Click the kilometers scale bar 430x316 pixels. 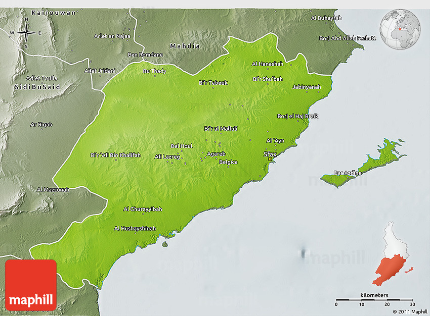374,300
